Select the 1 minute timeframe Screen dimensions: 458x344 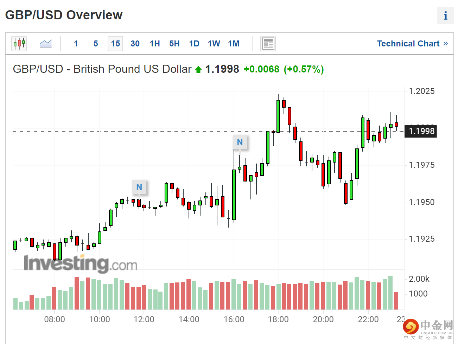click(x=76, y=44)
